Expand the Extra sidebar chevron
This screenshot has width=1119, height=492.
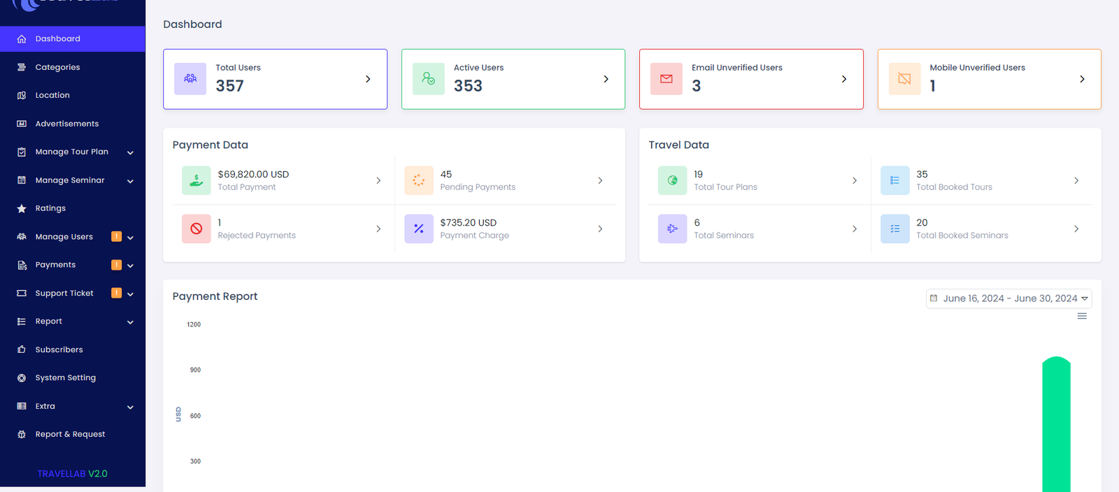tap(130, 407)
